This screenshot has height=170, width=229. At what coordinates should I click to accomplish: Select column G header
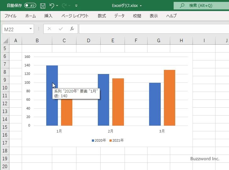point(159,41)
